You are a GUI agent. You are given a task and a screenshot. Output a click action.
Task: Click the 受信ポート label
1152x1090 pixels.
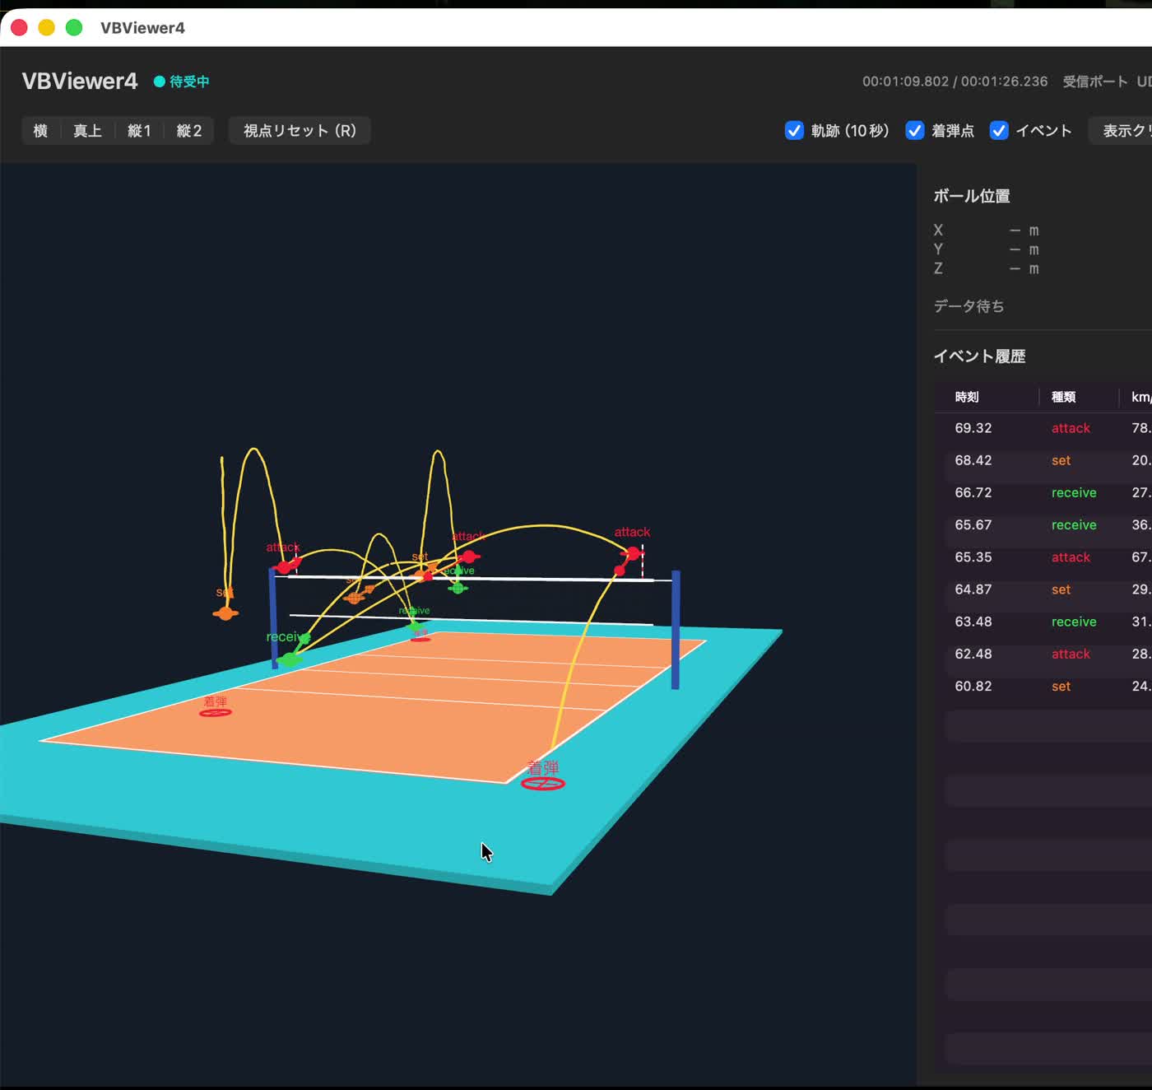(1094, 82)
